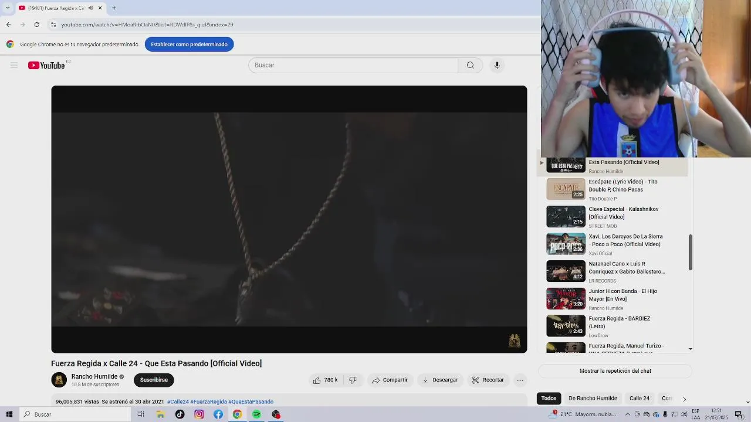
Task: Select the Calle 24 filter chip
Action: click(640, 399)
